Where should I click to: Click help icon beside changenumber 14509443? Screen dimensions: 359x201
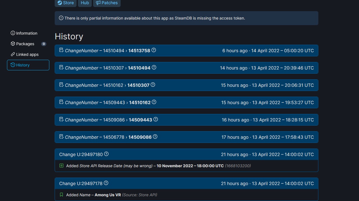(156, 119)
